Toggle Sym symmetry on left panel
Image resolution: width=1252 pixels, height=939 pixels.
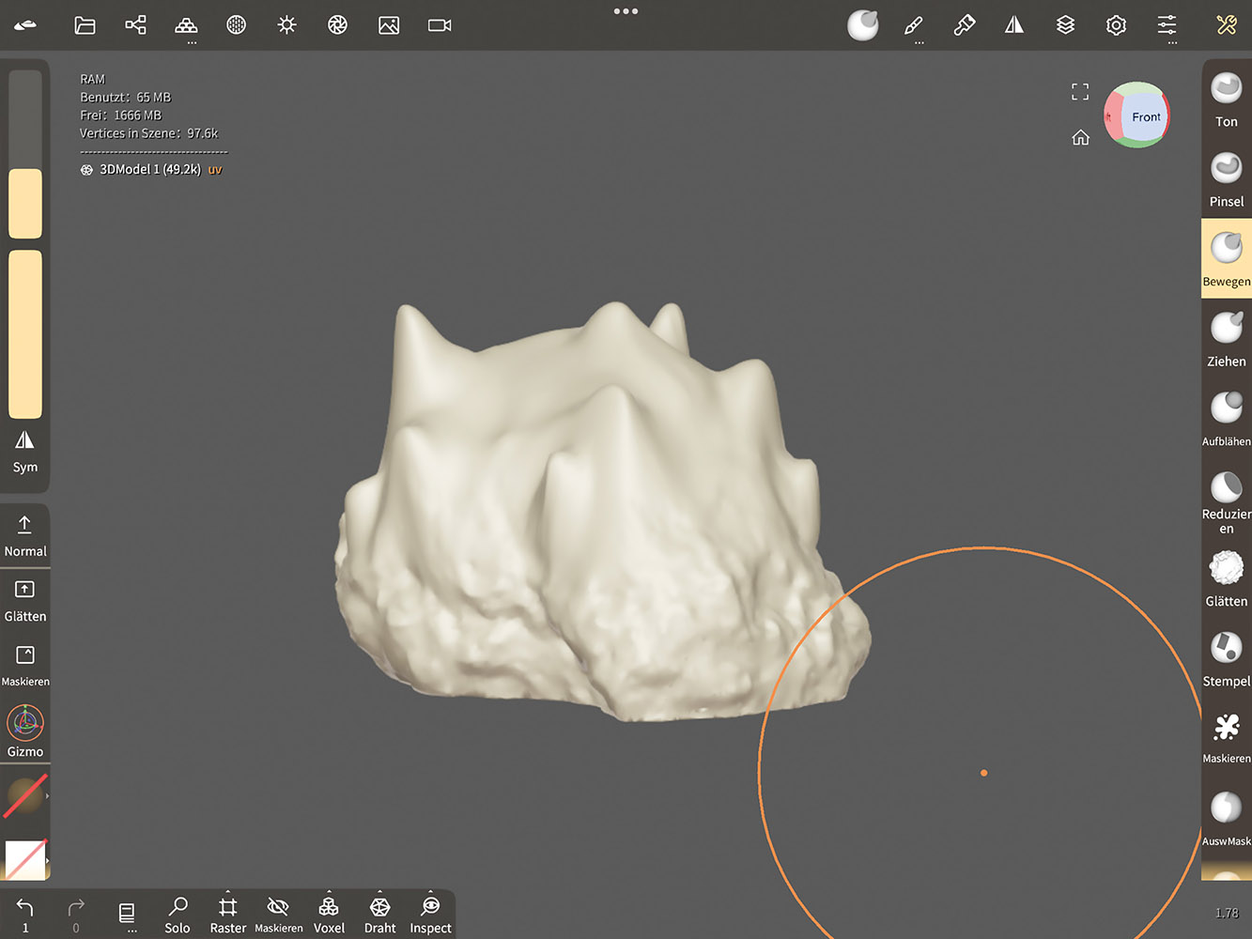tap(25, 452)
